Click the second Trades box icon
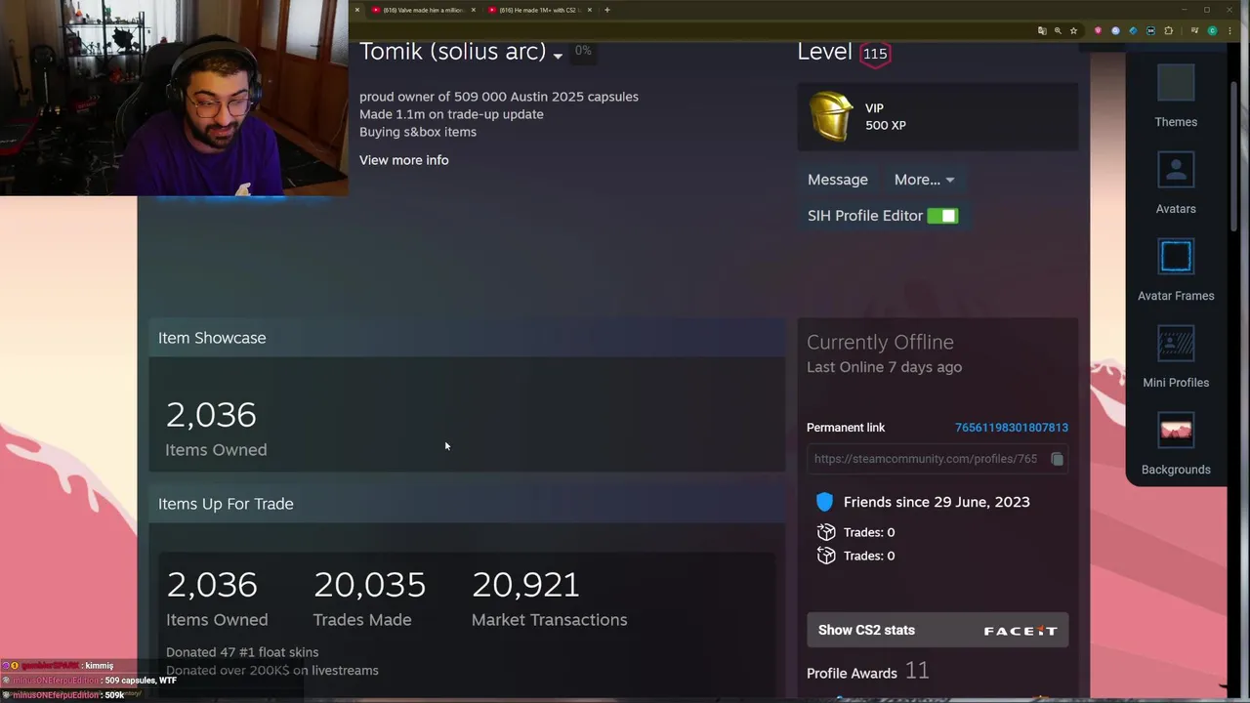The width and height of the screenshot is (1250, 703). pyautogui.click(x=826, y=556)
